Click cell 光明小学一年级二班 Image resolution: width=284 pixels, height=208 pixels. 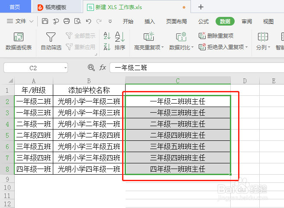(x=89, y=101)
